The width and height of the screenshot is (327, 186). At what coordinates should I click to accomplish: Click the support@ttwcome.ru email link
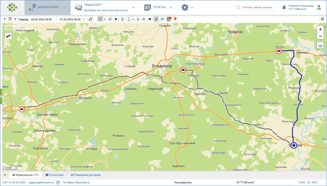[x=41, y=183]
